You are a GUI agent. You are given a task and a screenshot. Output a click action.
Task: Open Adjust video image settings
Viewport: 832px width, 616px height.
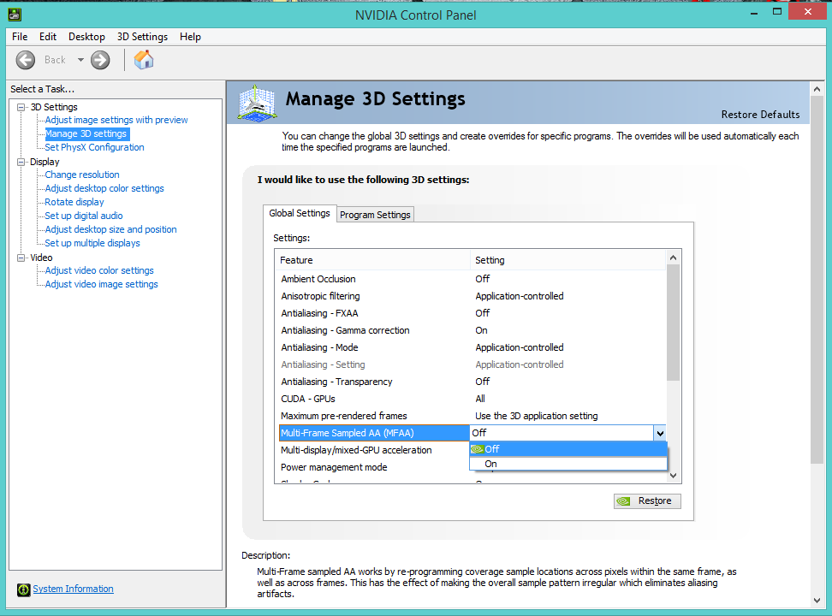point(101,284)
